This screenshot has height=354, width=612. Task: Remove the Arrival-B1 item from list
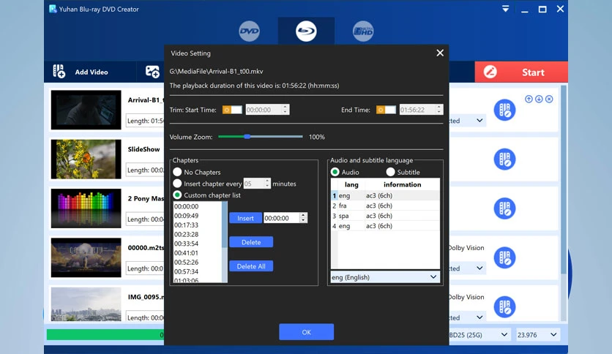click(549, 99)
